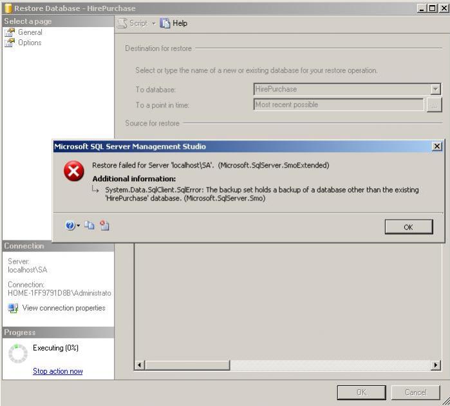Open the Script dropdown arrow
Image resolution: width=450 pixels, height=406 pixels.
(x=153, y=24)
